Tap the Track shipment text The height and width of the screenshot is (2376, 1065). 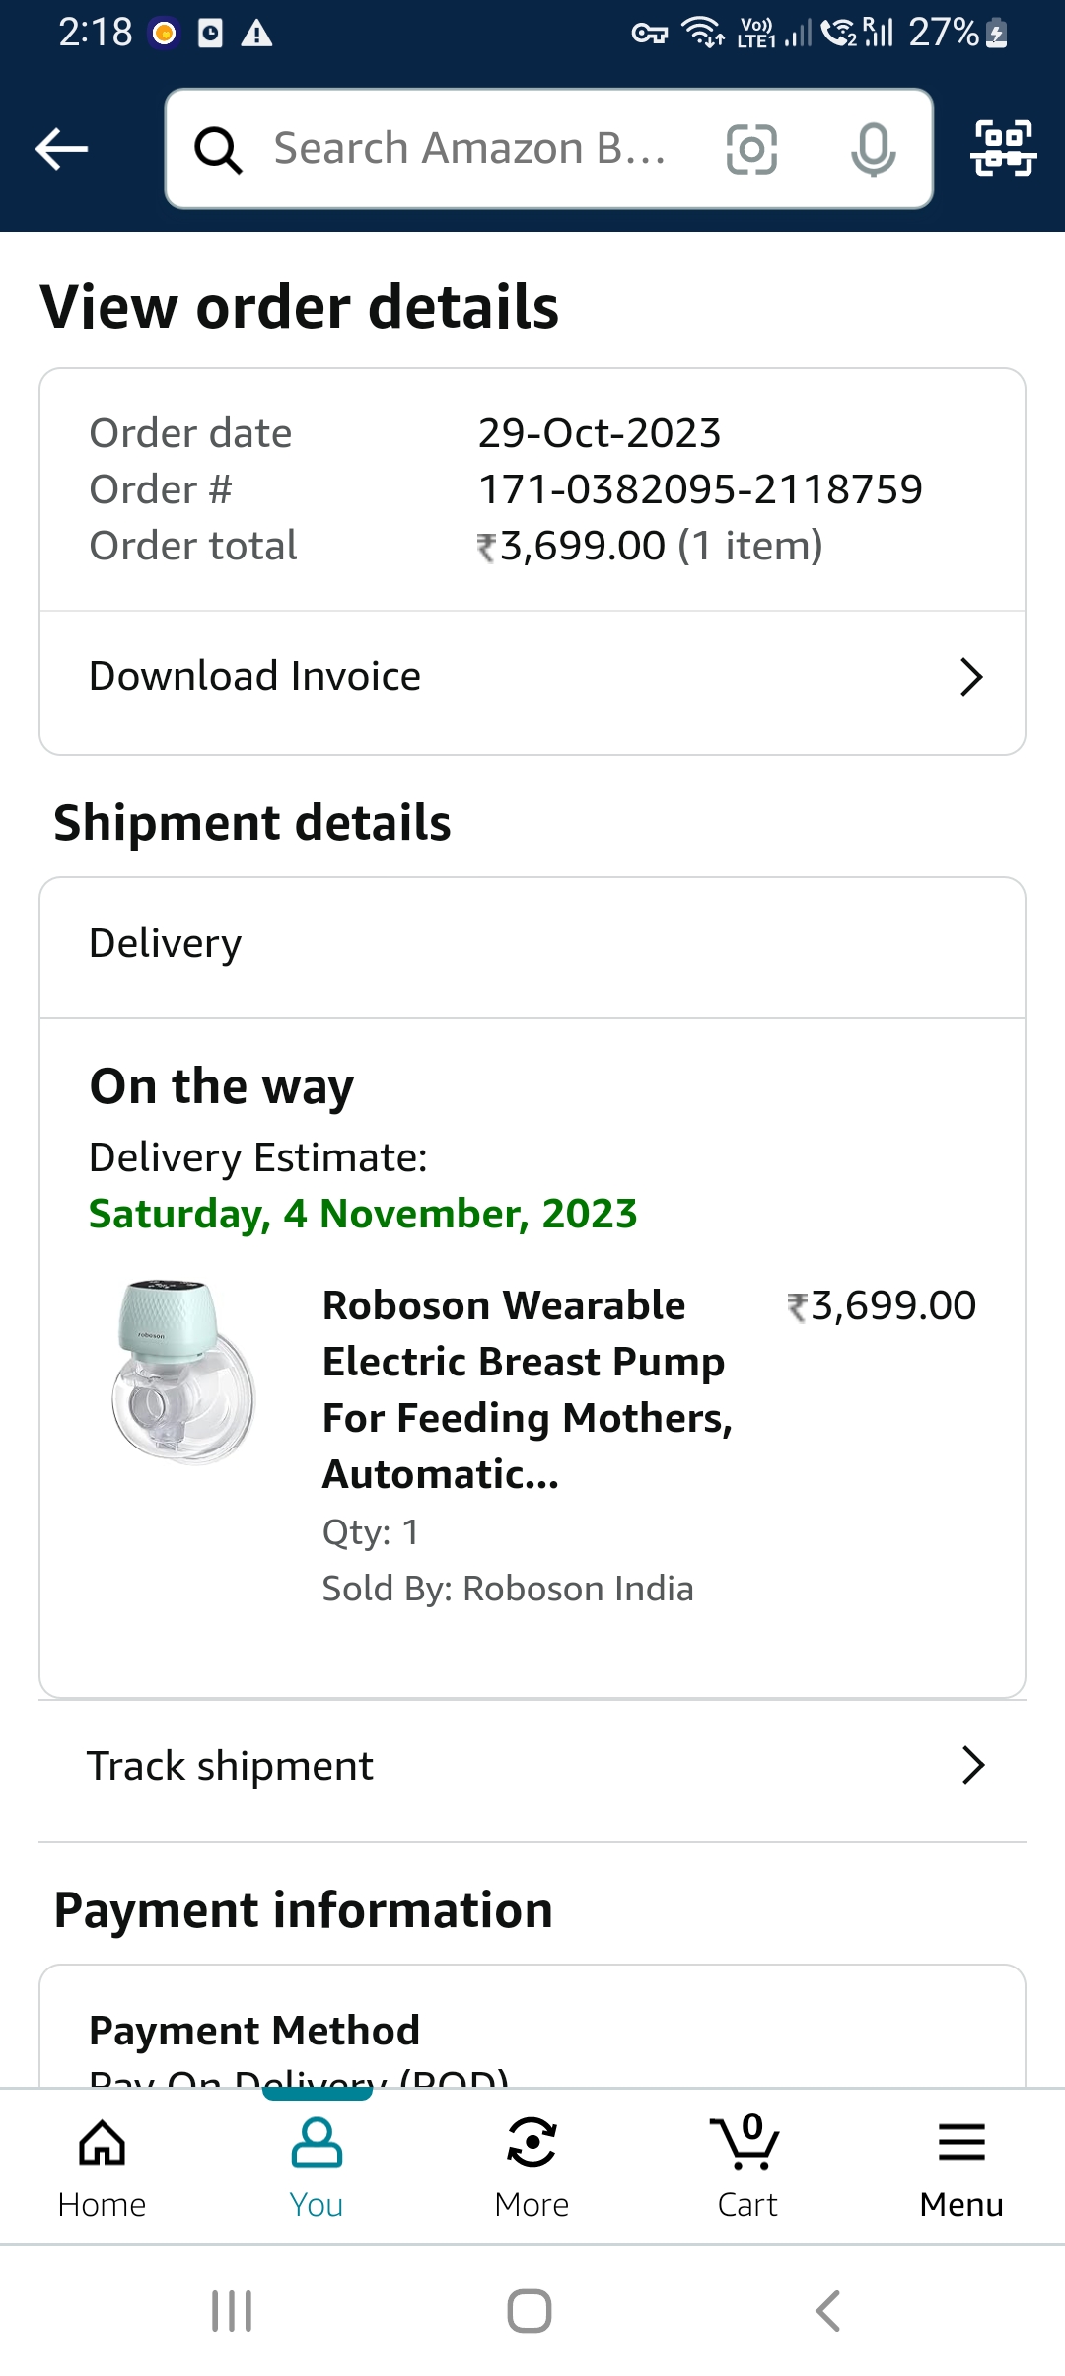pyautogui.click(x=231, y=1766)
